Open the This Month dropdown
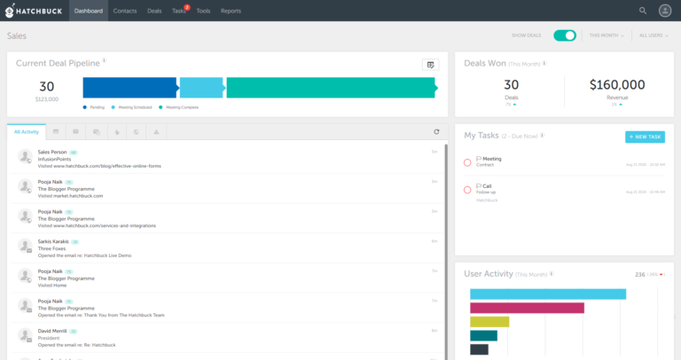The height and width of the screenshot is (360, 681). pyautogui.click(x=607, y=35)
